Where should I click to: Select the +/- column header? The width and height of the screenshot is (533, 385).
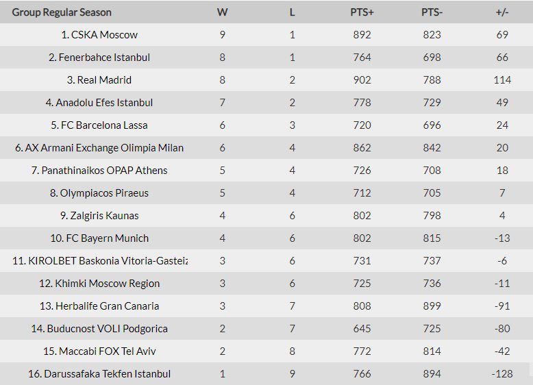coord(502,12)
